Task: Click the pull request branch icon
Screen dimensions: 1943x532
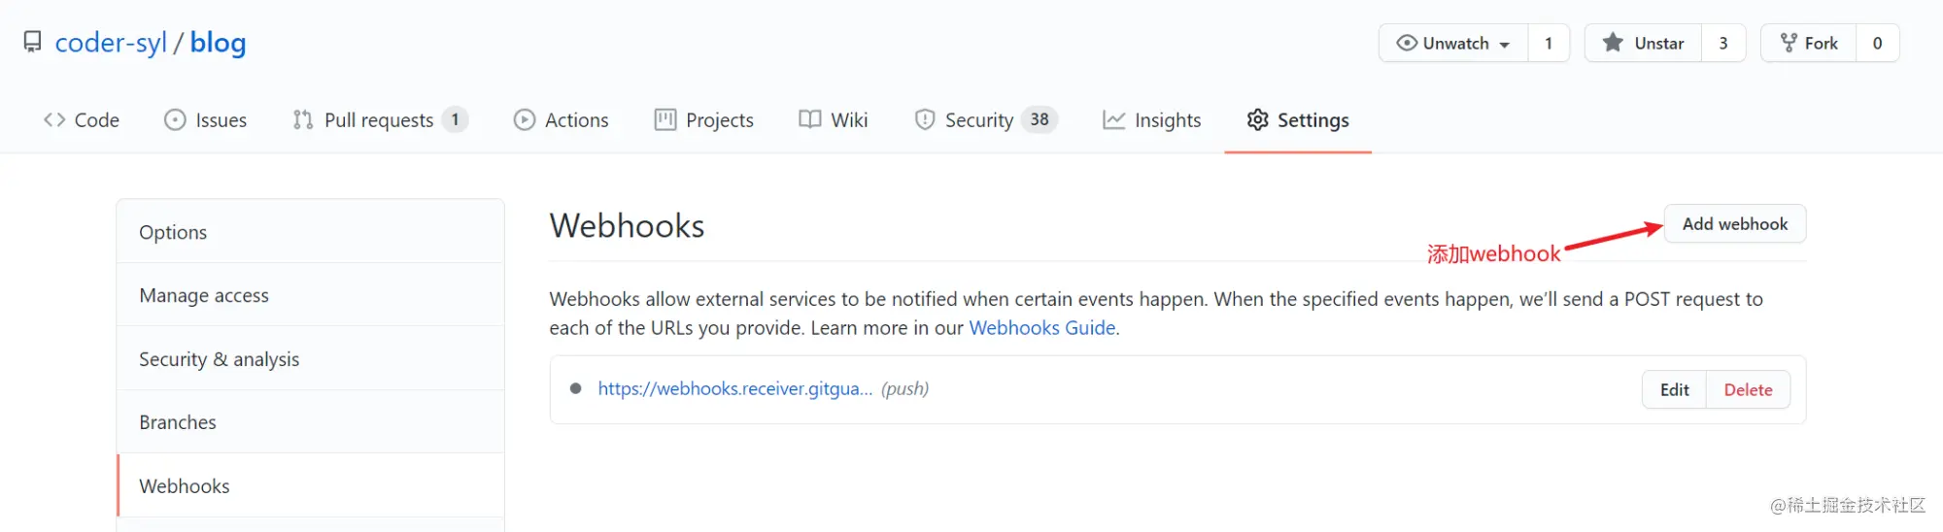Action: click(303, 119)
